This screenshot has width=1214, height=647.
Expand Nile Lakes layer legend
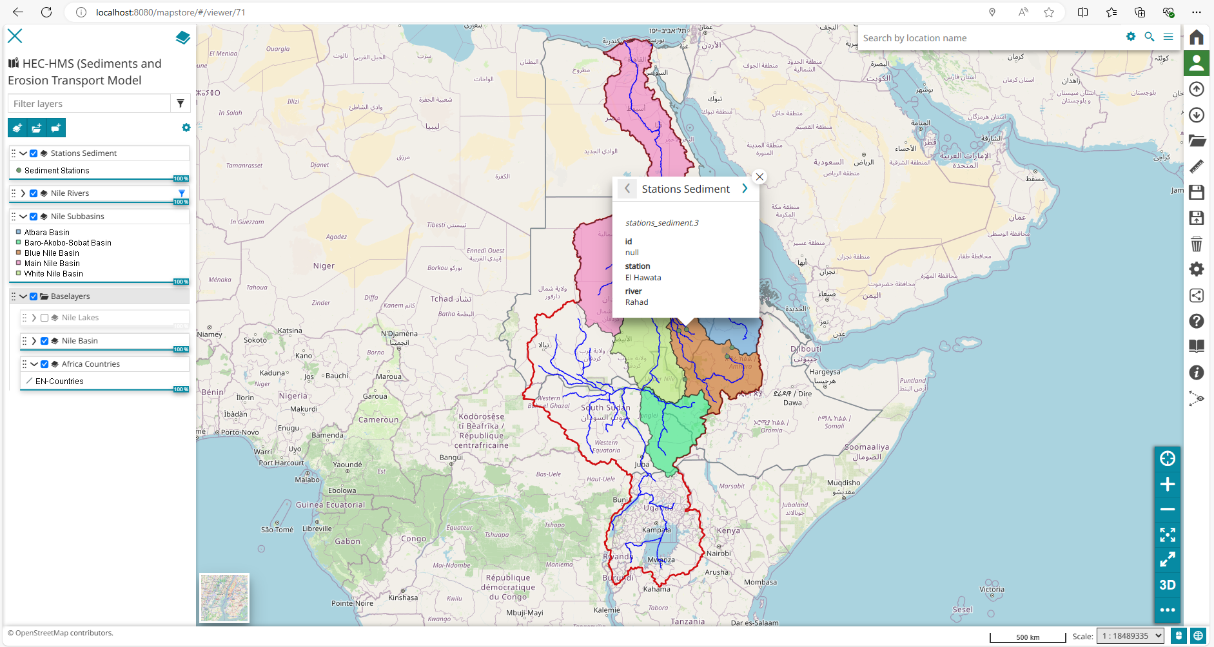[34, 318]
